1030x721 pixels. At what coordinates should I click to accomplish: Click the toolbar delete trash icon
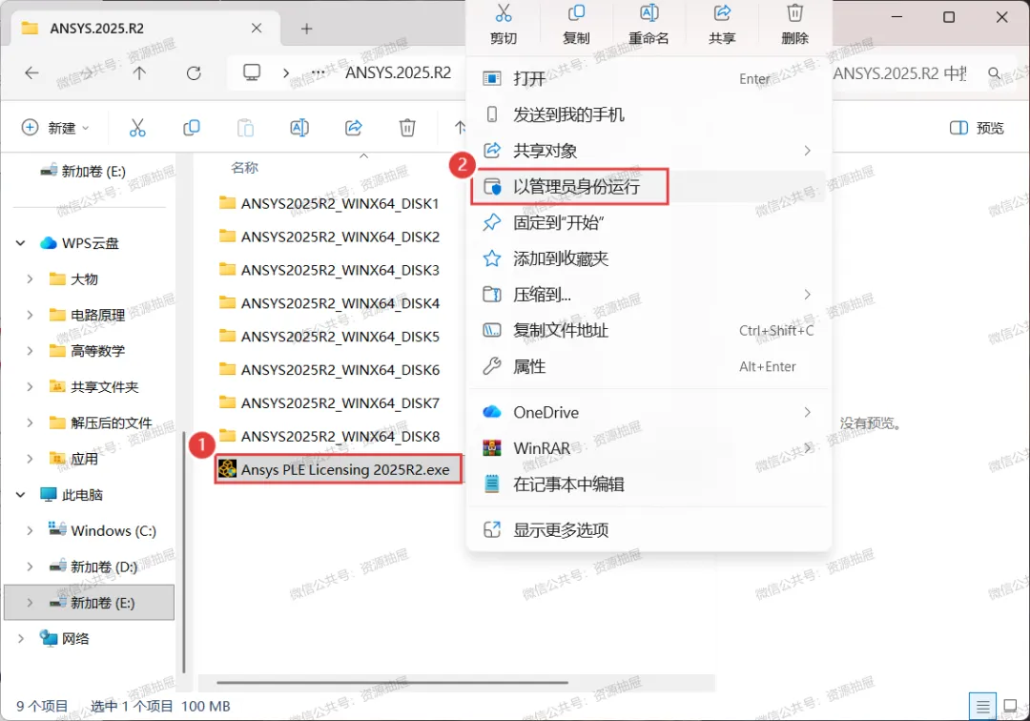coord(407,128)
